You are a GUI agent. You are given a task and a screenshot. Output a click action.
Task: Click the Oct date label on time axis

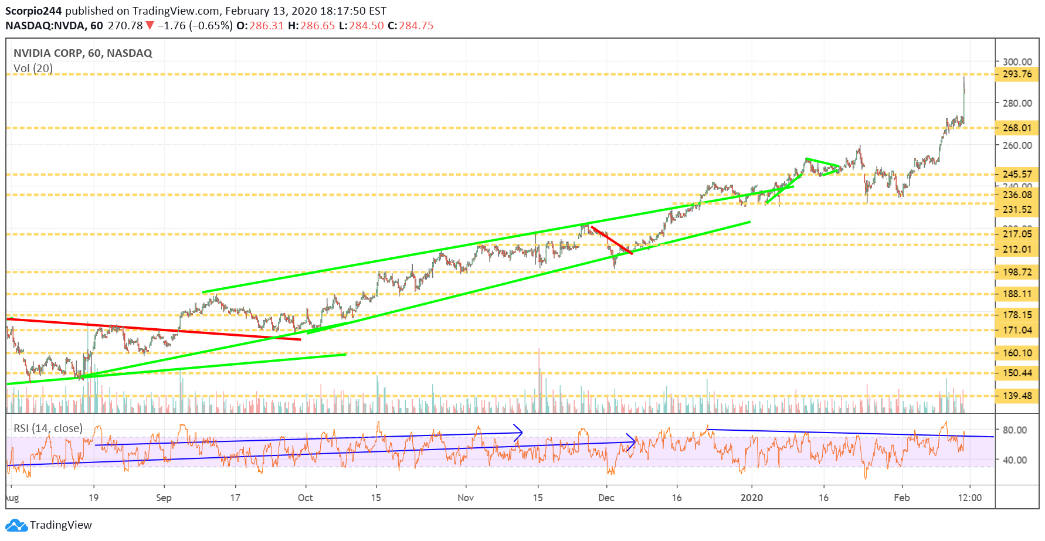click(305, 498)
